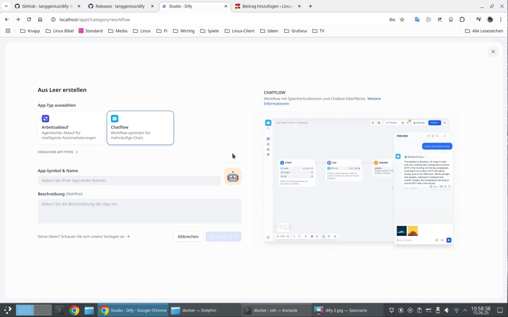Open the Chrome extensions puzzle icon
508x317 pixels.
[462, 19]
